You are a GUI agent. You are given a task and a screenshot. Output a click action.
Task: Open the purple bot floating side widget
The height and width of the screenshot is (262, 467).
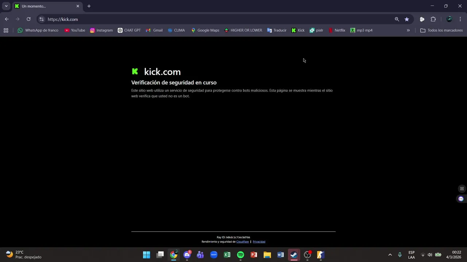[461, 199]
